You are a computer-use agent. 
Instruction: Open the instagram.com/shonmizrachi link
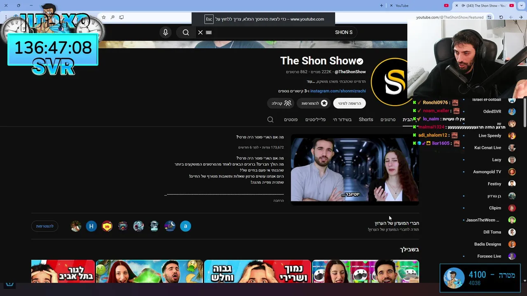(338, 91)
